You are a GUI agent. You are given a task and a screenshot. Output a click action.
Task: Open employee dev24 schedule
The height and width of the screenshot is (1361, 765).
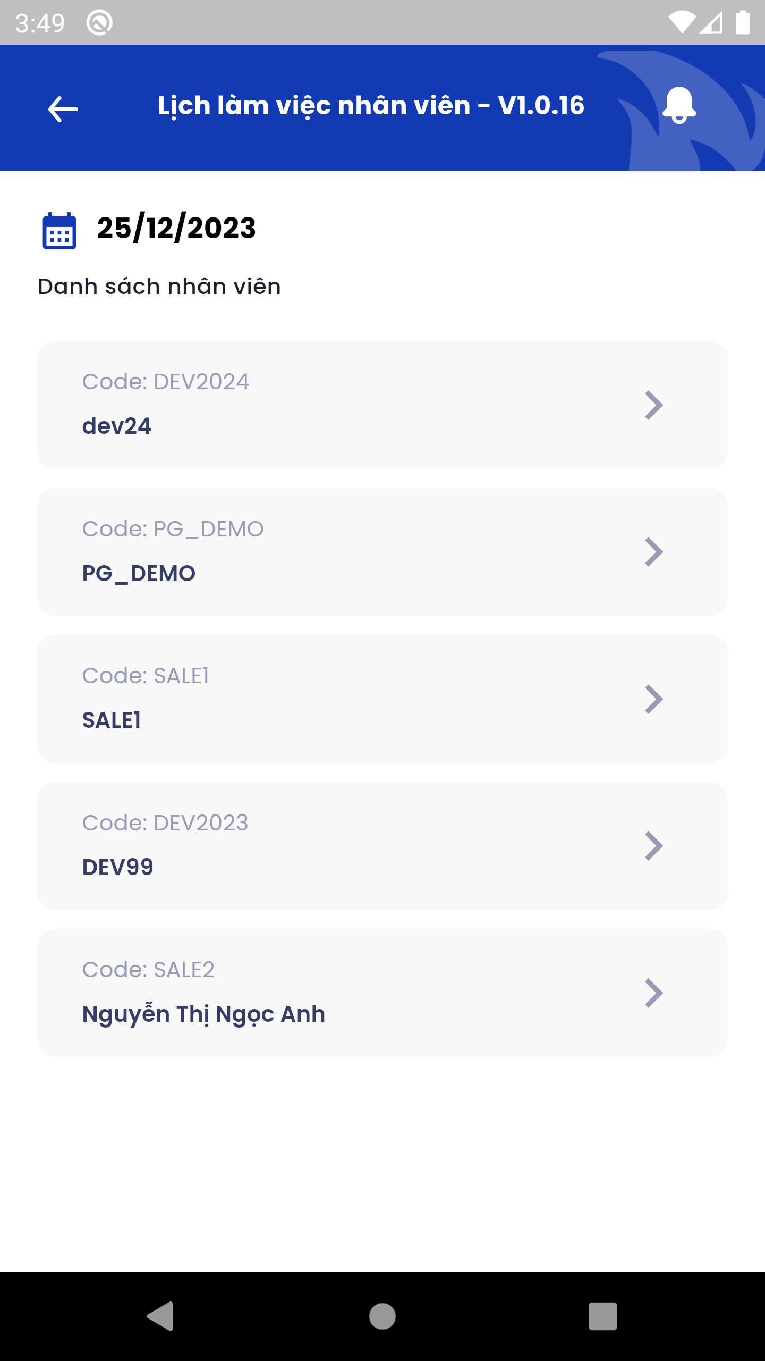pyautogui.click(x=117, y=426)
